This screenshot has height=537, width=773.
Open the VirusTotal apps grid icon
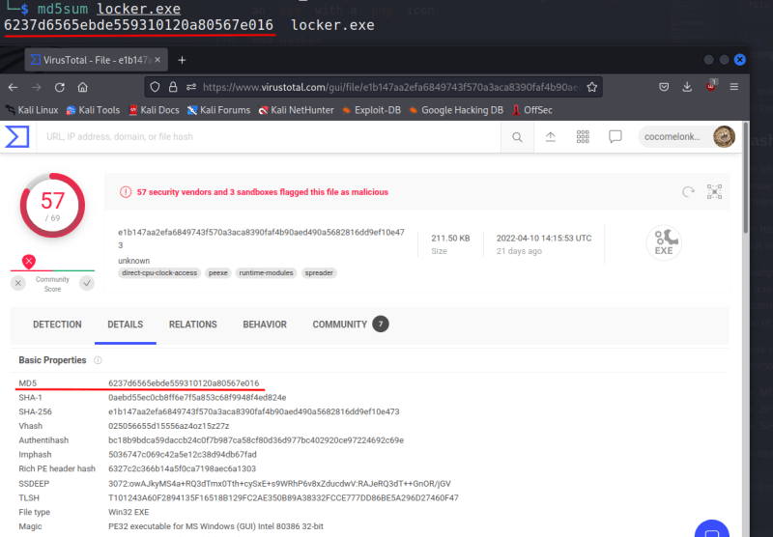(x=583, y=137)
